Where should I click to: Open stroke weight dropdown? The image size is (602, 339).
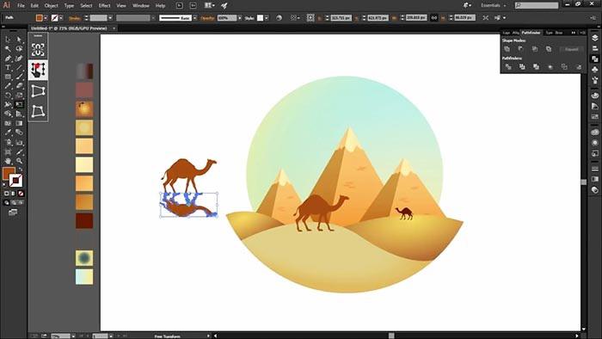pyautogui.click(x=110, y=18)
